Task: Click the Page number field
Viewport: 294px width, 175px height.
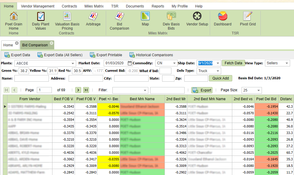Action: [44, 90]
